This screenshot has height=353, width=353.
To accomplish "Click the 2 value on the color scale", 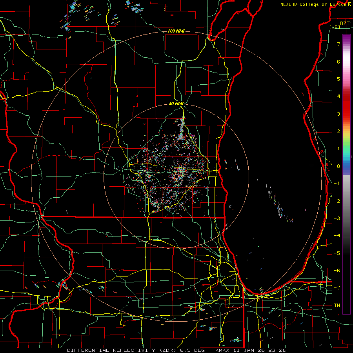I will [338, 131].
